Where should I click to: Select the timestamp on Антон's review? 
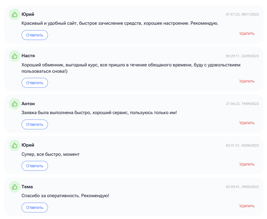242,104
